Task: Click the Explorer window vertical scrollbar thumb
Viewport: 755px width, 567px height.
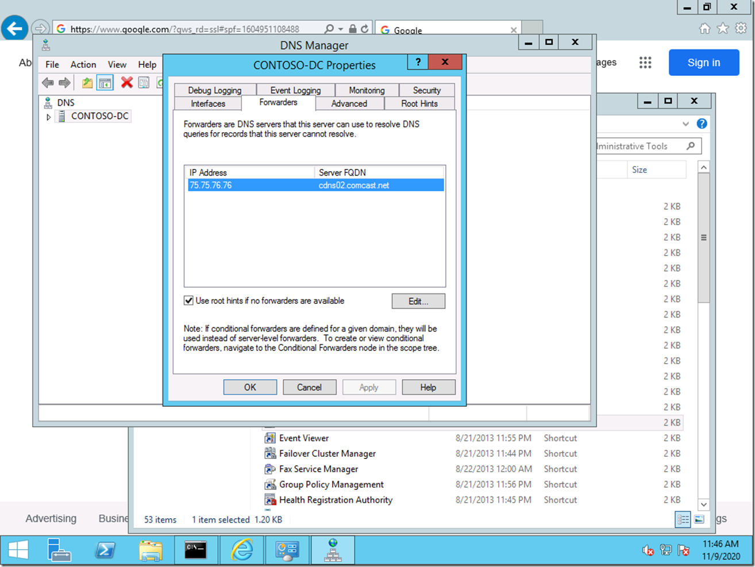Action: pyautogui.click(x=704, y=238)
